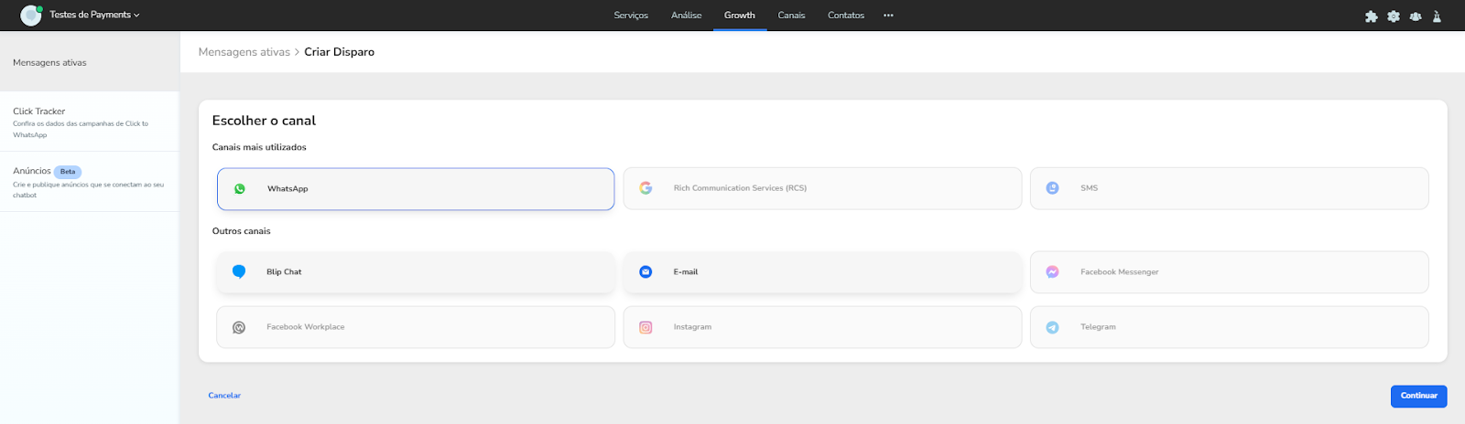The height and width of the screenshot is (424, 1465).
Task: Click the lab flask icon
Action: pyautogui.click(x=1437, y=16)
